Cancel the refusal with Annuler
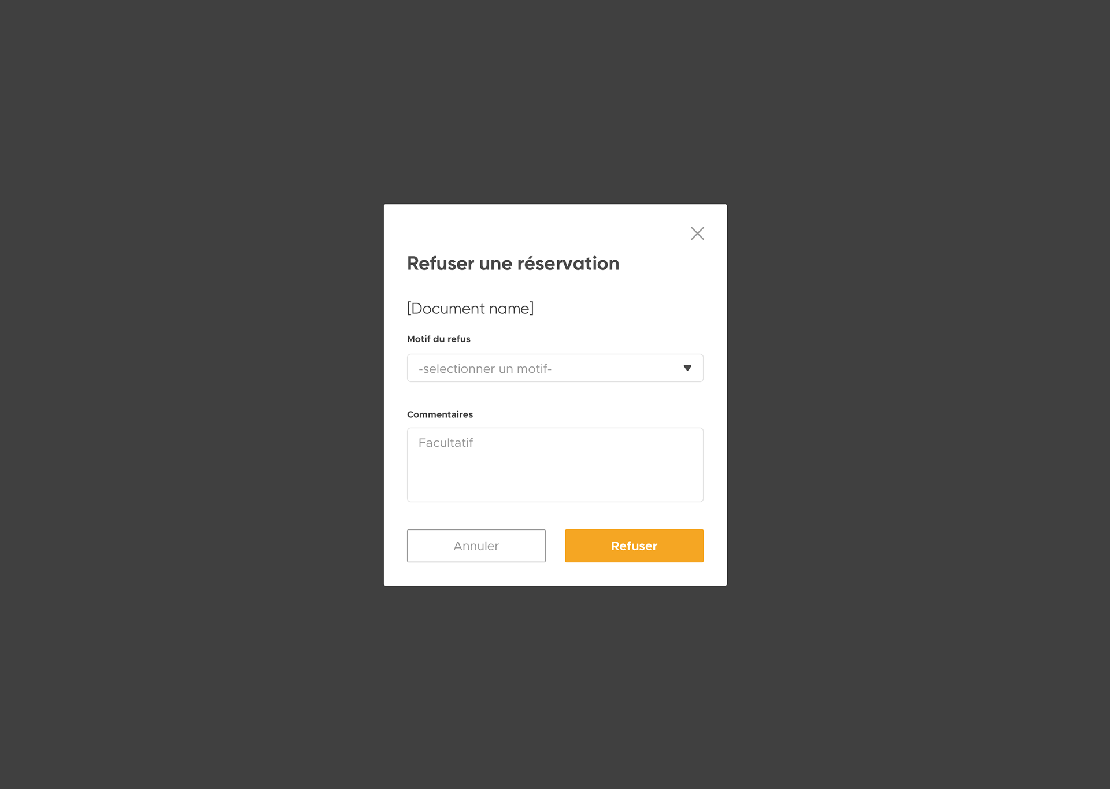This screenshot has height=789, width=1110. click(x=476, y=546)
